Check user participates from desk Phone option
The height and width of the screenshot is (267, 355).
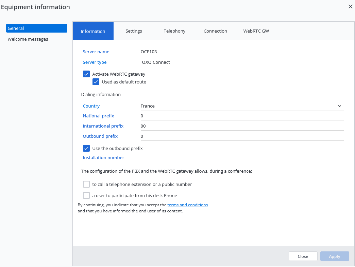pyautogui.click(x=86, y=195)
